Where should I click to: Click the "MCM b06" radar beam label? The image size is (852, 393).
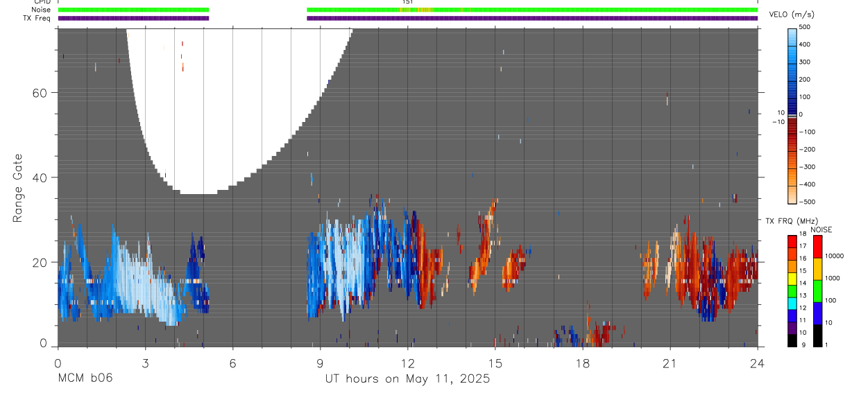pos(85,379)
